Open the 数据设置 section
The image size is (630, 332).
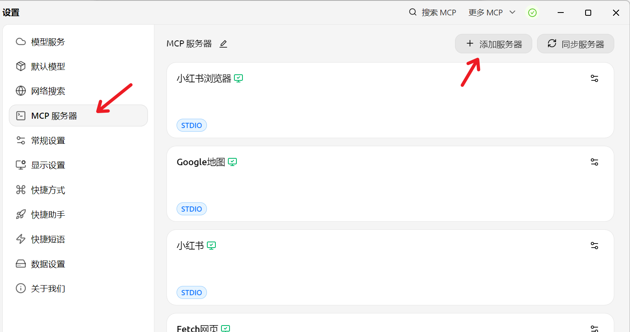coord(78,264)
